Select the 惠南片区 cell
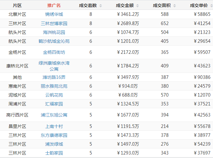This screenshot has width=213, height=158. point(17,86)
